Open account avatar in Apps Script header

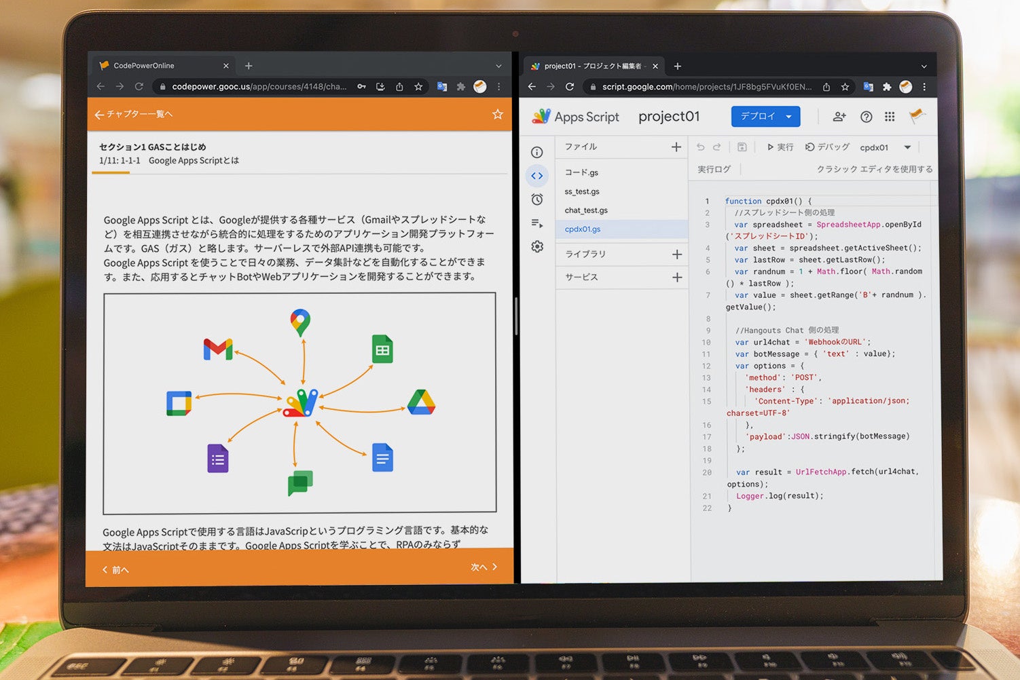[x=917, y=116]
